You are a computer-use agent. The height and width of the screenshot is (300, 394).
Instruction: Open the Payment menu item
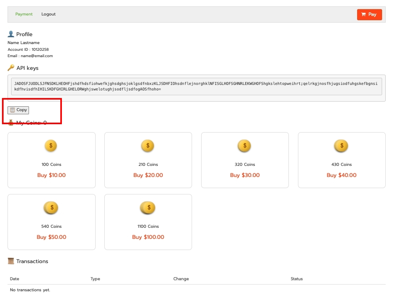pos(24,14)
